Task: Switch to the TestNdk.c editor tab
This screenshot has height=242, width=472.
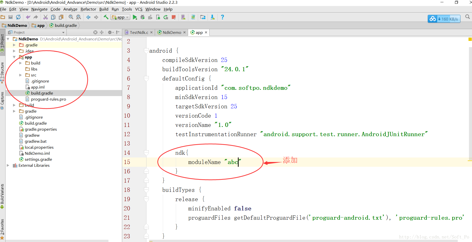Action: [x=139, y=33]
